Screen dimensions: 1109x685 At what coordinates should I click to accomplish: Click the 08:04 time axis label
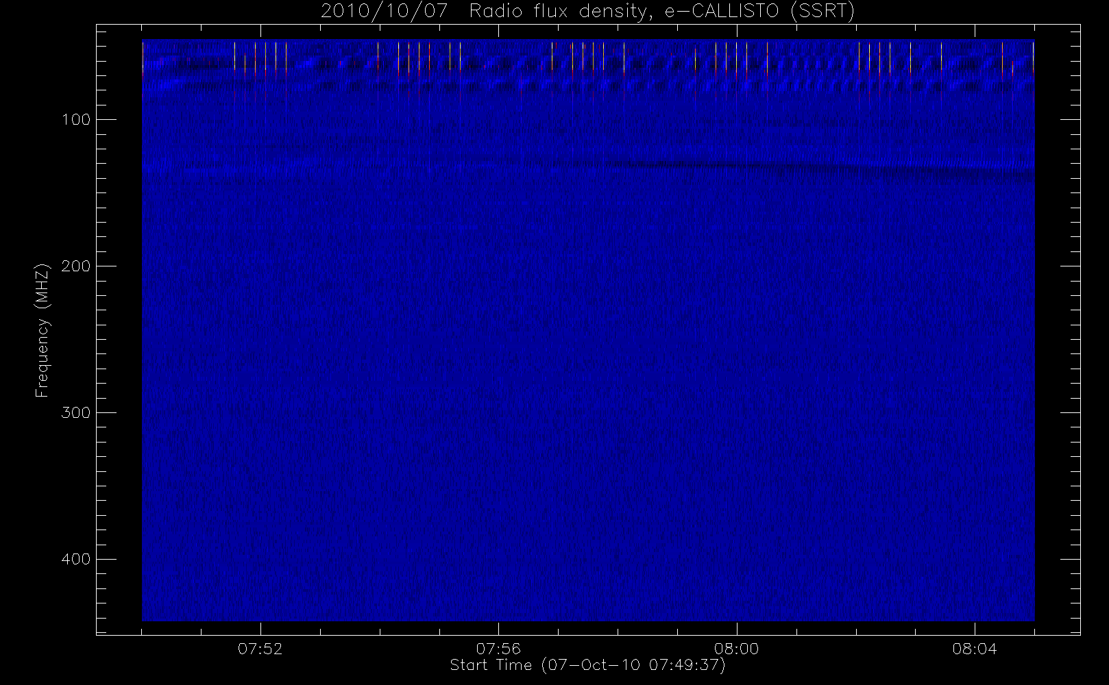pos(974,649)
